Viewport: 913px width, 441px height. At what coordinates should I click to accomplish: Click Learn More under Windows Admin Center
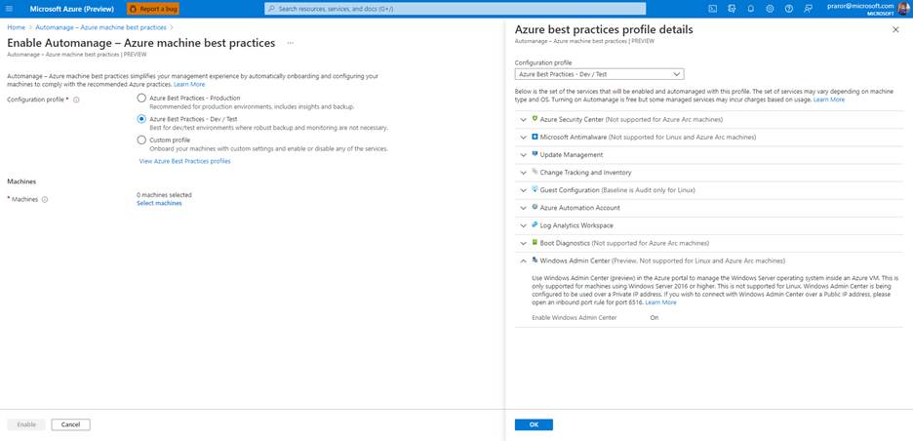coord(661,302)
